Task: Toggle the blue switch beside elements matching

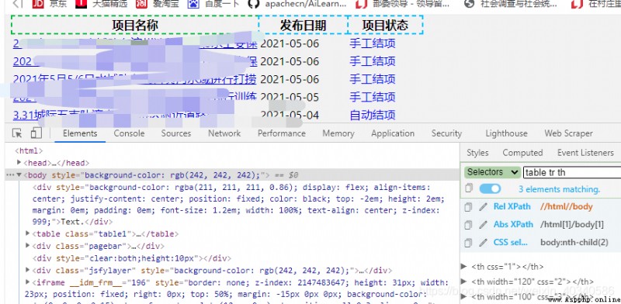Action: pos(490,188)
